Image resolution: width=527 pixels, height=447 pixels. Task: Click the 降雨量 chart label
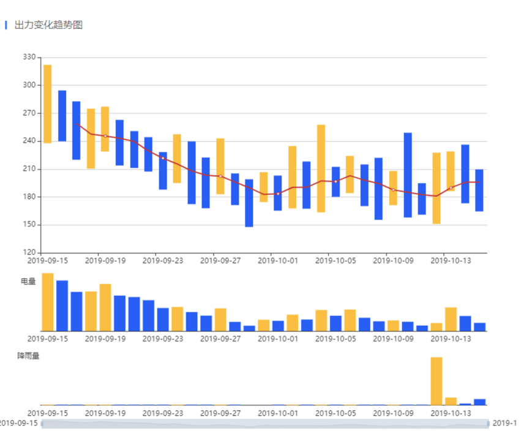[x=28, y=356]
